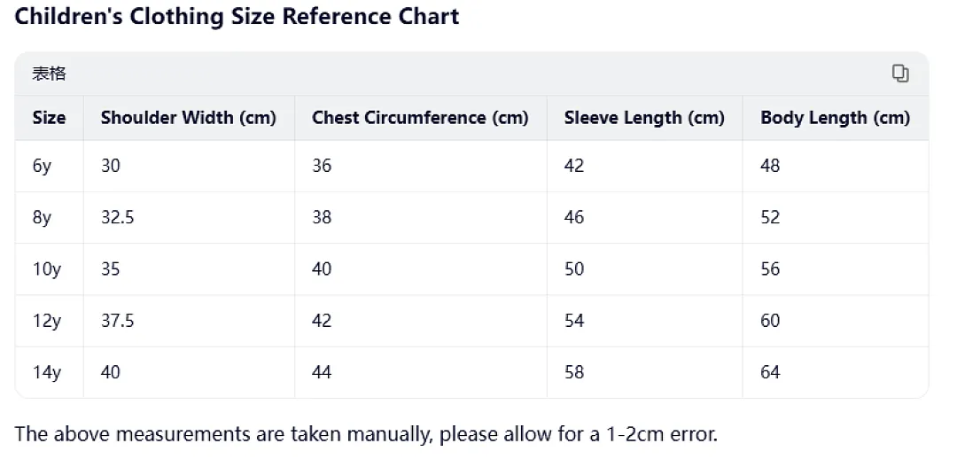Select the Shoulder Width (cm) header

click(189, 117)
